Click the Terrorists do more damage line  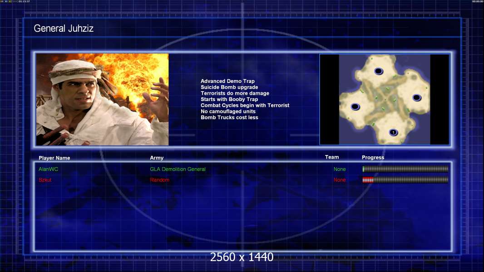tap(235, 93)
